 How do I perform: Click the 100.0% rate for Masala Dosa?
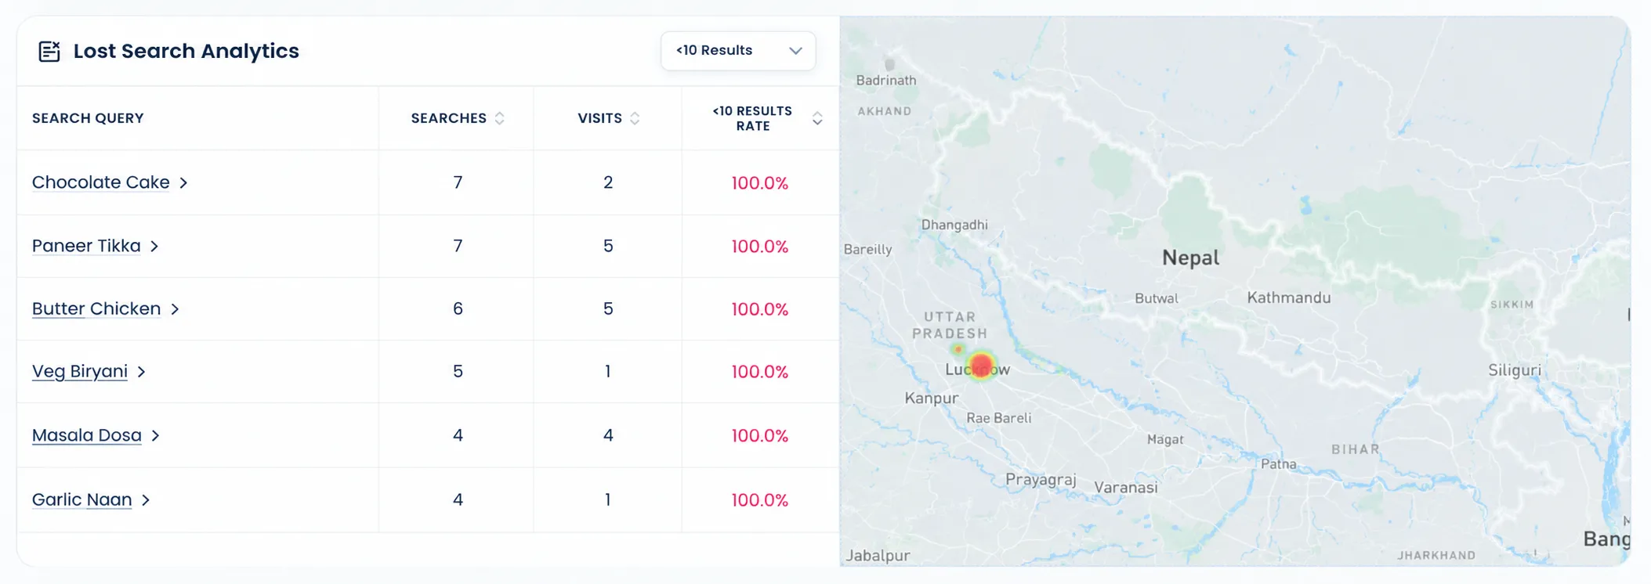click(760, 435)
